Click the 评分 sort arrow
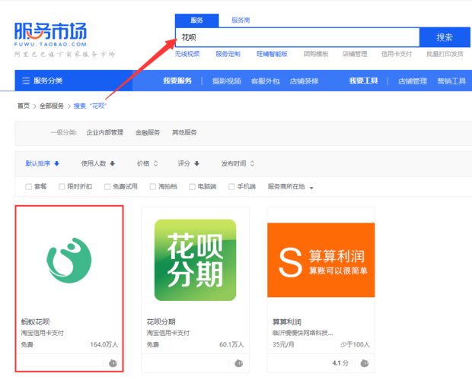Image resolution: width=472 pixels, height=383 pixels. 197,163
